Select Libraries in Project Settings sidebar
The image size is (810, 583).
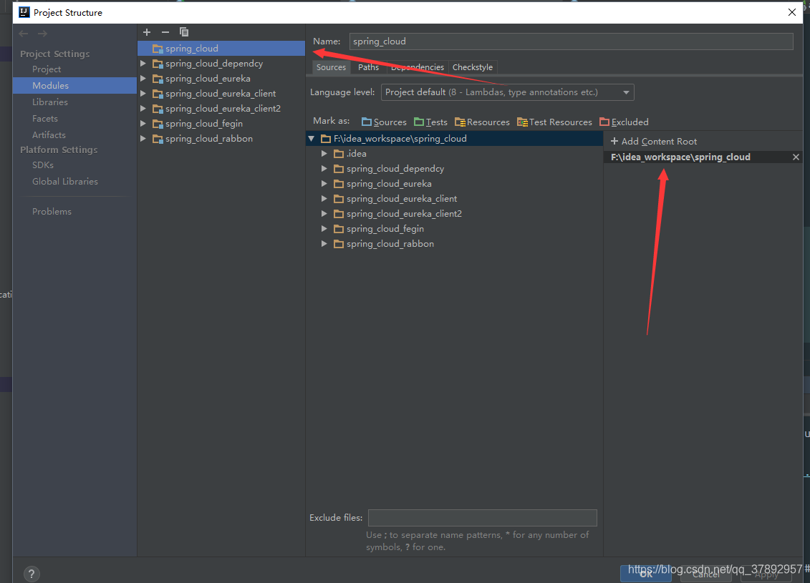point(50,102)
